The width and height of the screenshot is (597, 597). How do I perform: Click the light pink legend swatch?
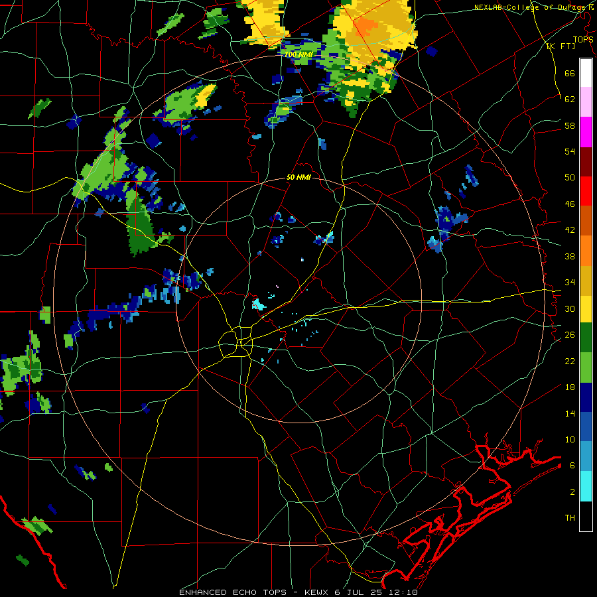point(586,101)
